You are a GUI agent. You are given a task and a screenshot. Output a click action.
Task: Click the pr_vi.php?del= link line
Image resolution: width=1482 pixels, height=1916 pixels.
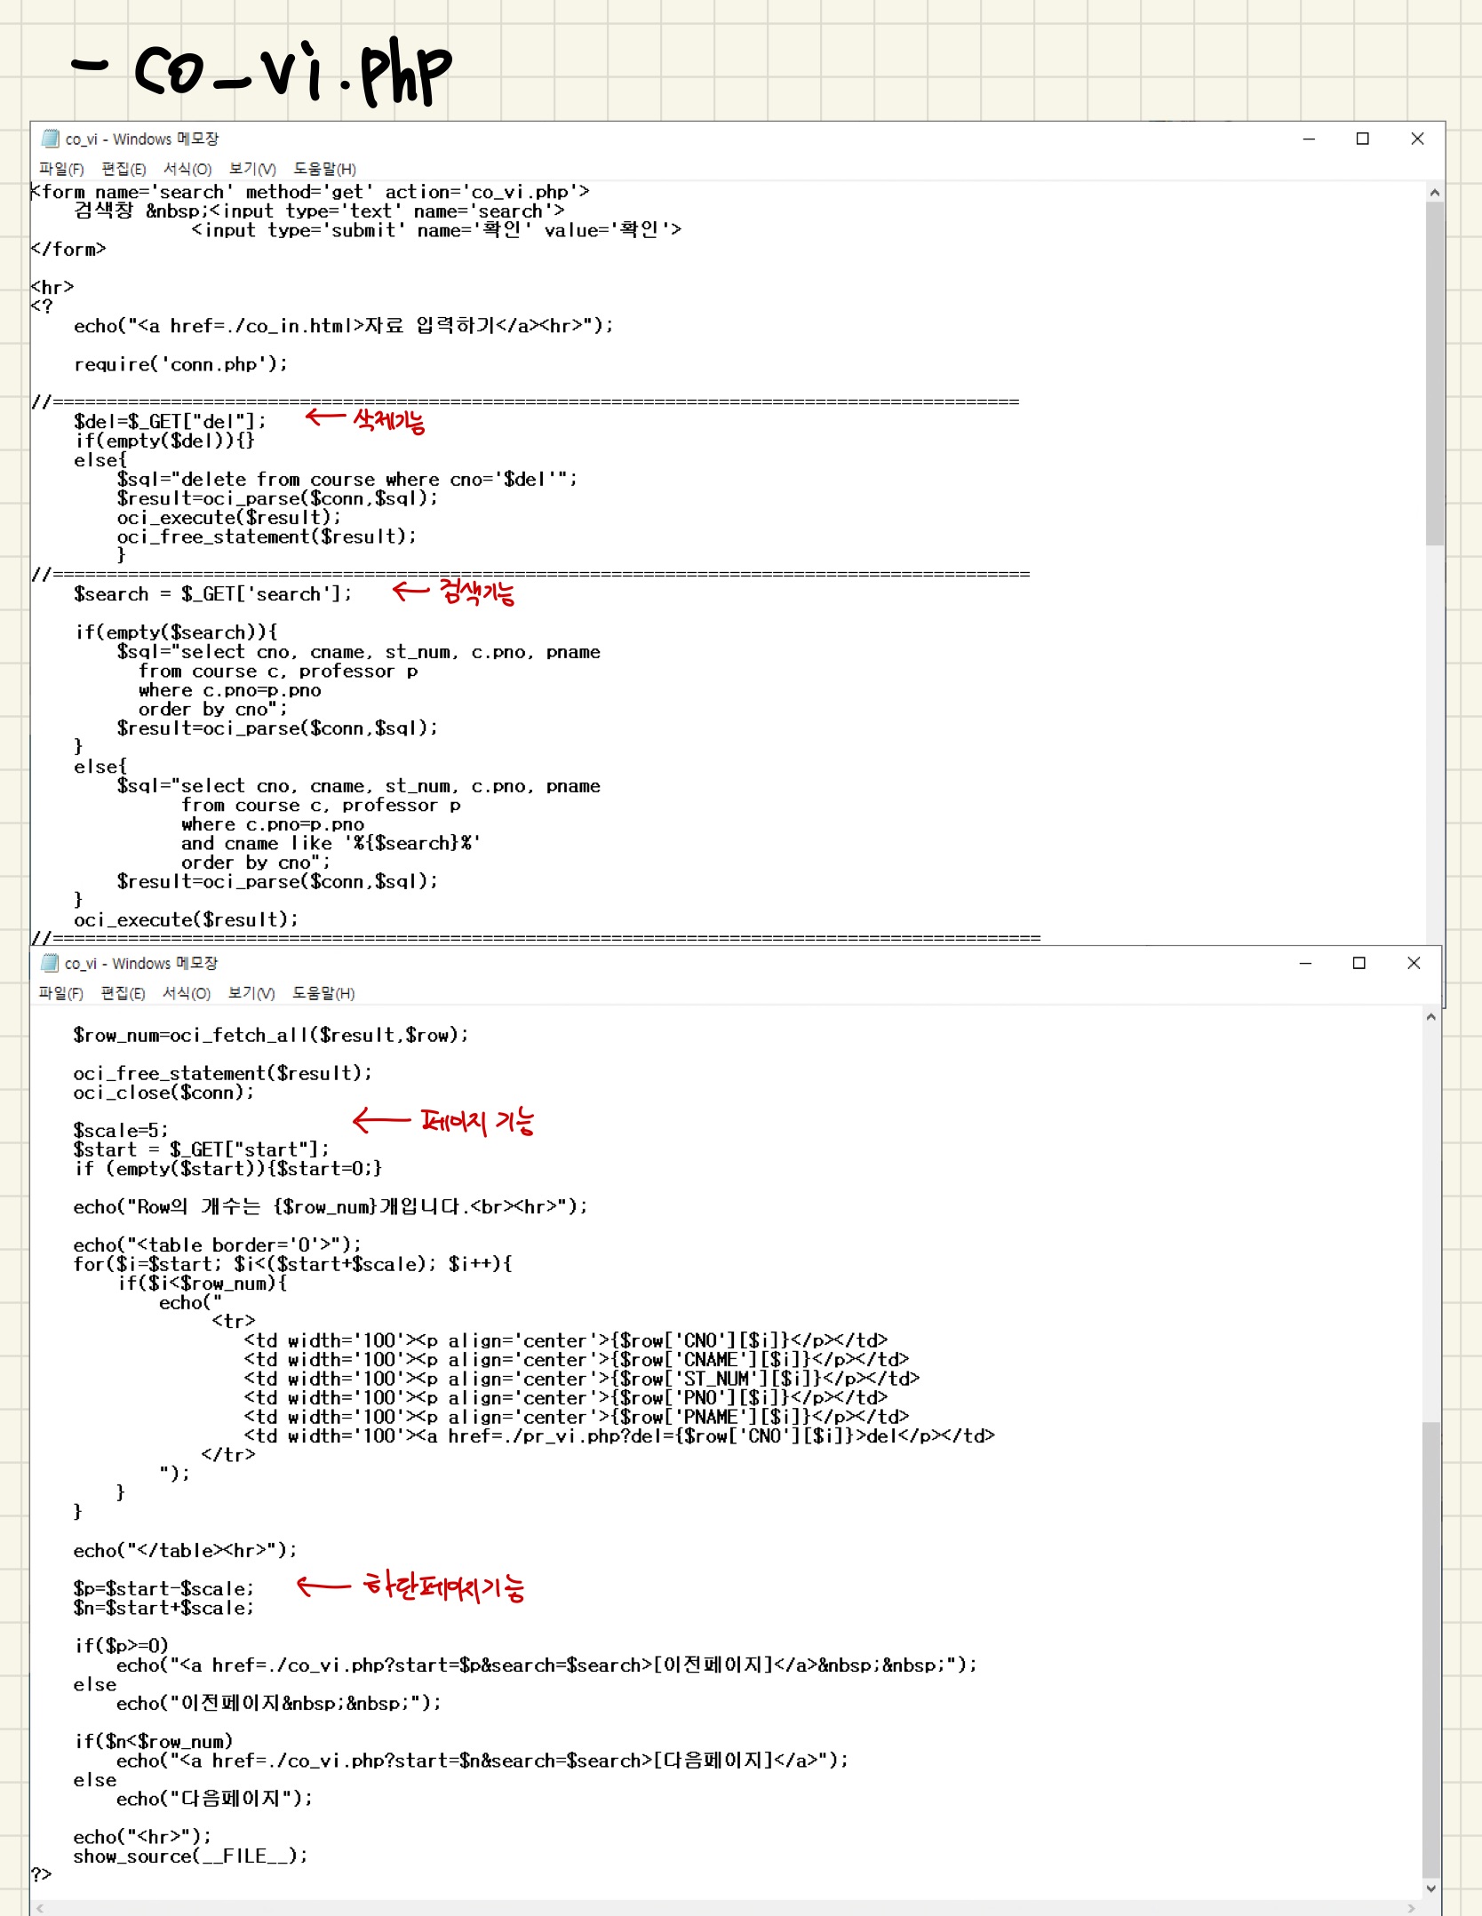coord(619,1435)
